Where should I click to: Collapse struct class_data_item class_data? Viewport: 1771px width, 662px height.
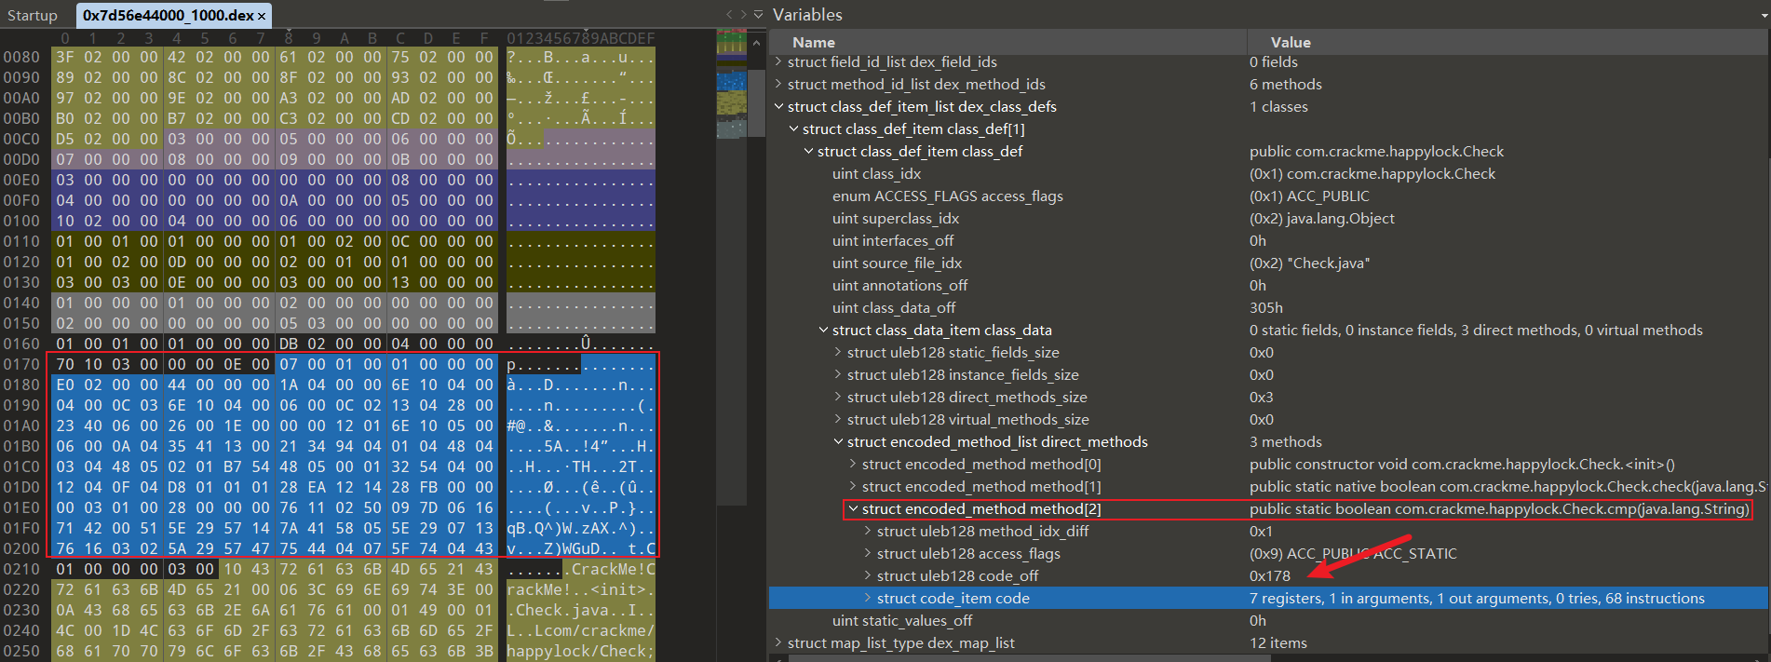(823, 330)
